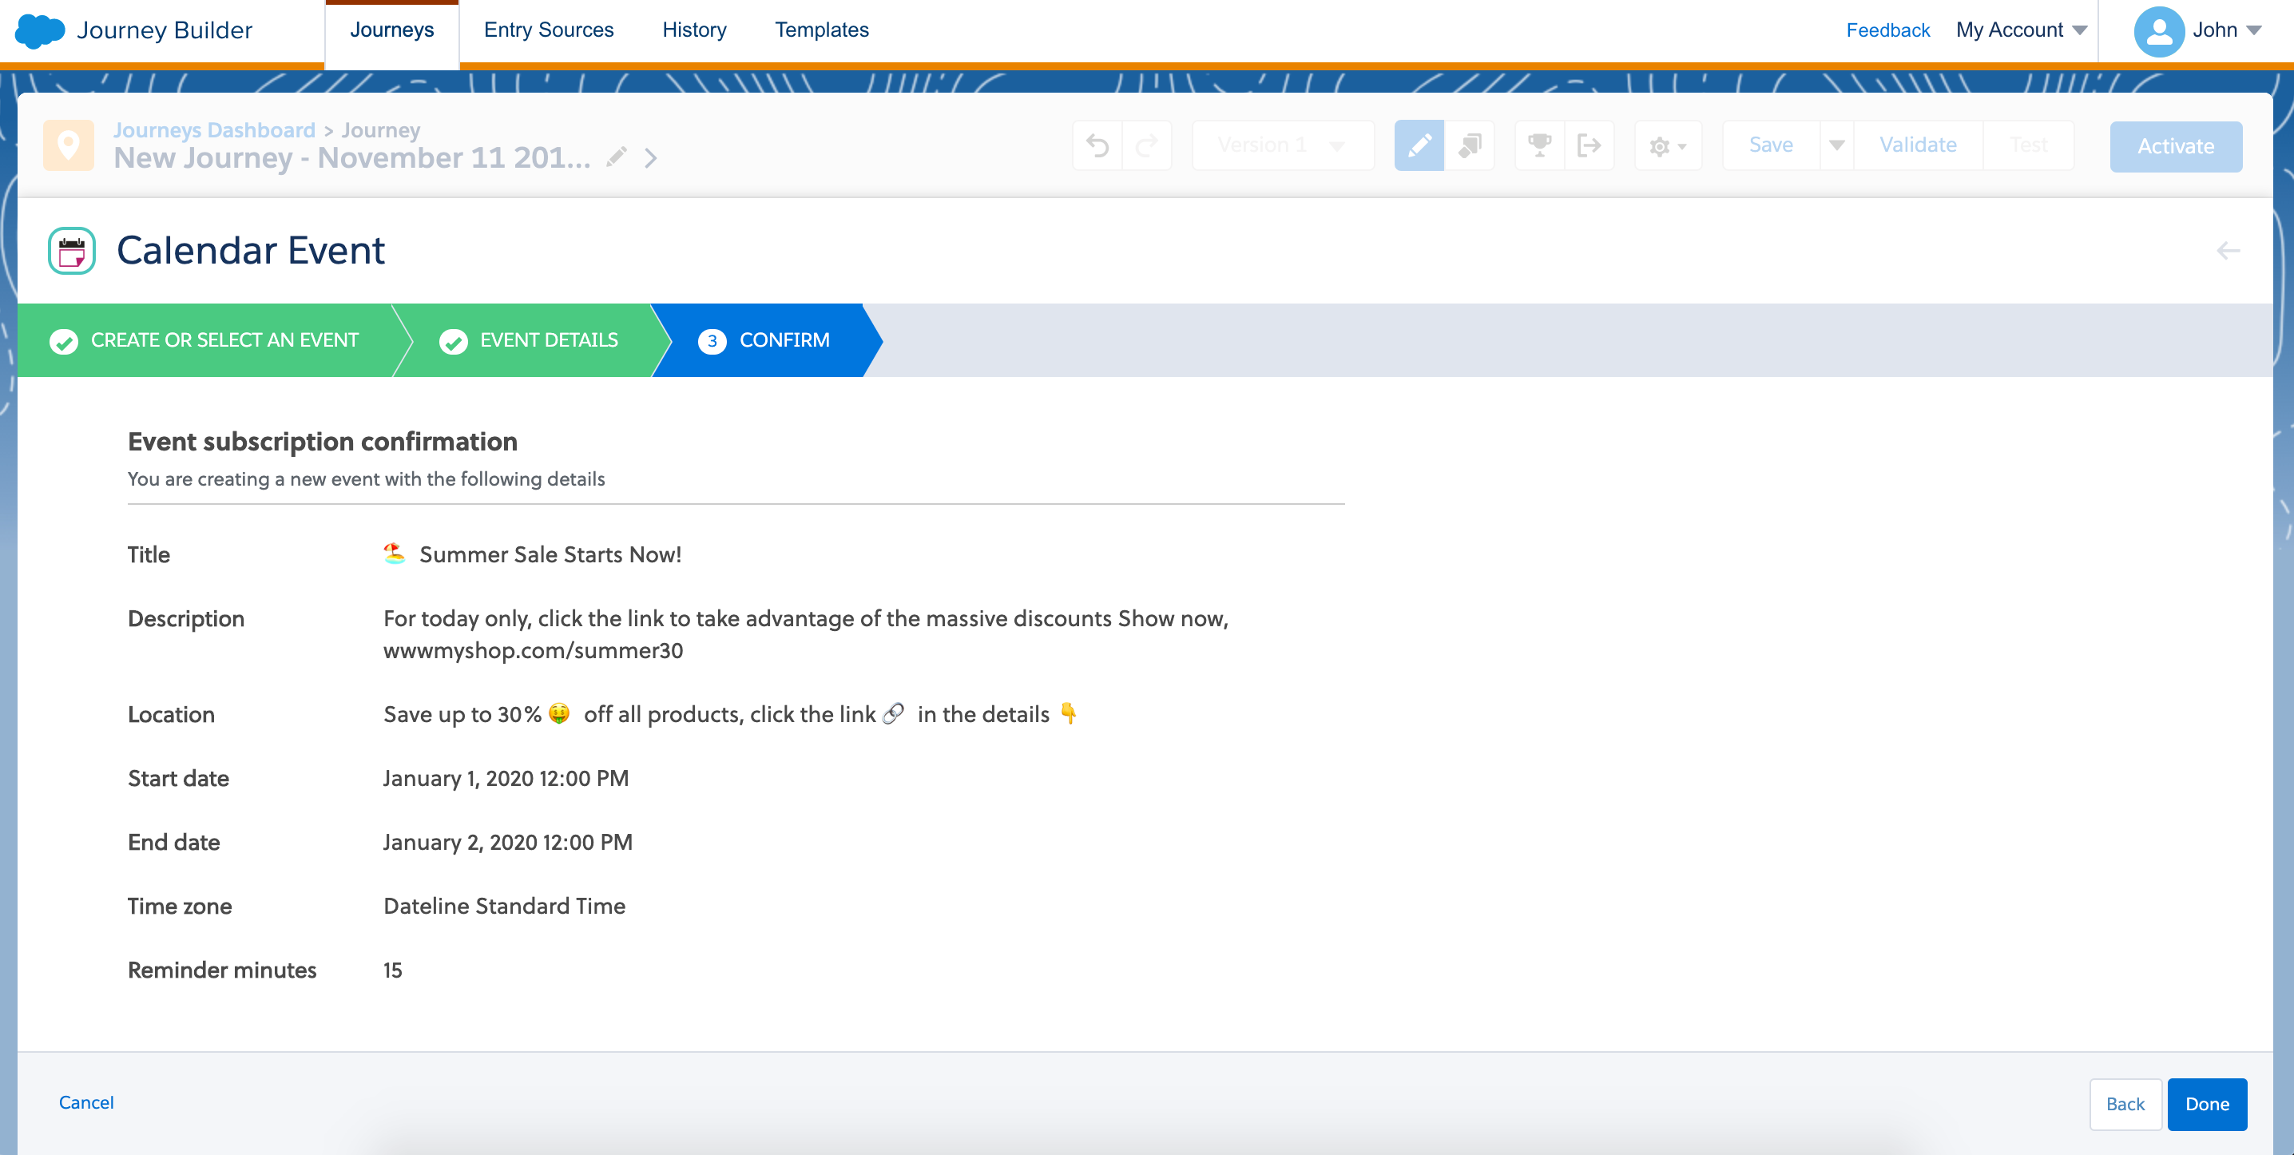Open the gear settings menu
This screenshot has width=2294, height=1155.
[x=1667, y=146]
